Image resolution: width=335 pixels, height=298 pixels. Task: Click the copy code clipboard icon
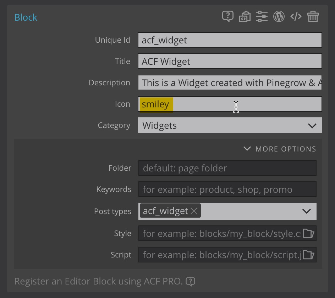pyautogui.click(x=245, y=16)
